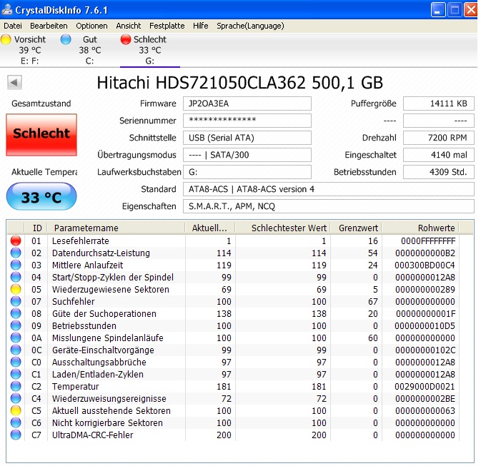The height and width of the screenshot is (466, 486).
Task: Click the status icon for Laden/Entladen-Zyklen
Action: click(x=16, y=374)
